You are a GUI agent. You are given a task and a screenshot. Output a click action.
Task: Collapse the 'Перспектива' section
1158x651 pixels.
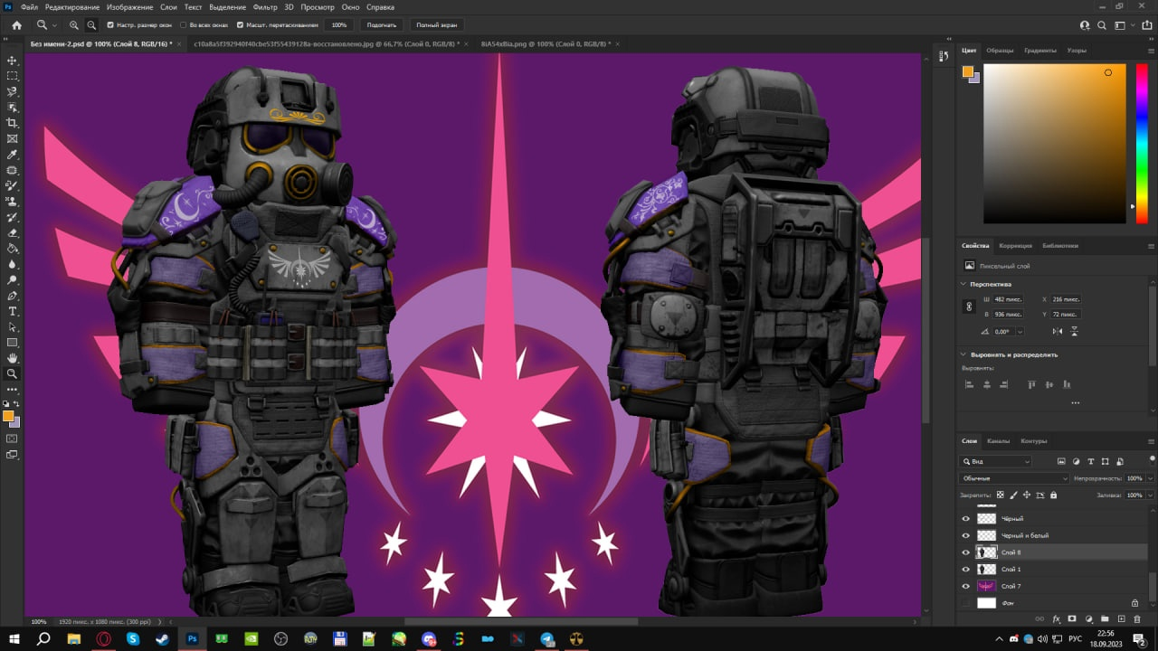(x=963, y=284)
